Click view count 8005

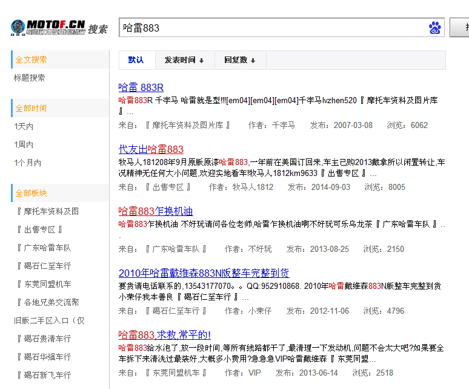[397, 187]
